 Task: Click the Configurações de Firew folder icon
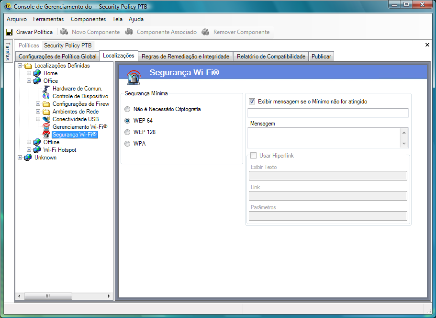point(46,104)
